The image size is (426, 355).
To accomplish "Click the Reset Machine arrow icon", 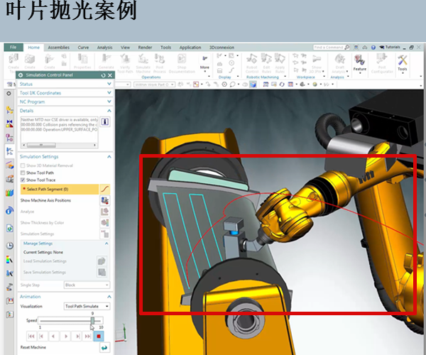I will coord(104,348).
